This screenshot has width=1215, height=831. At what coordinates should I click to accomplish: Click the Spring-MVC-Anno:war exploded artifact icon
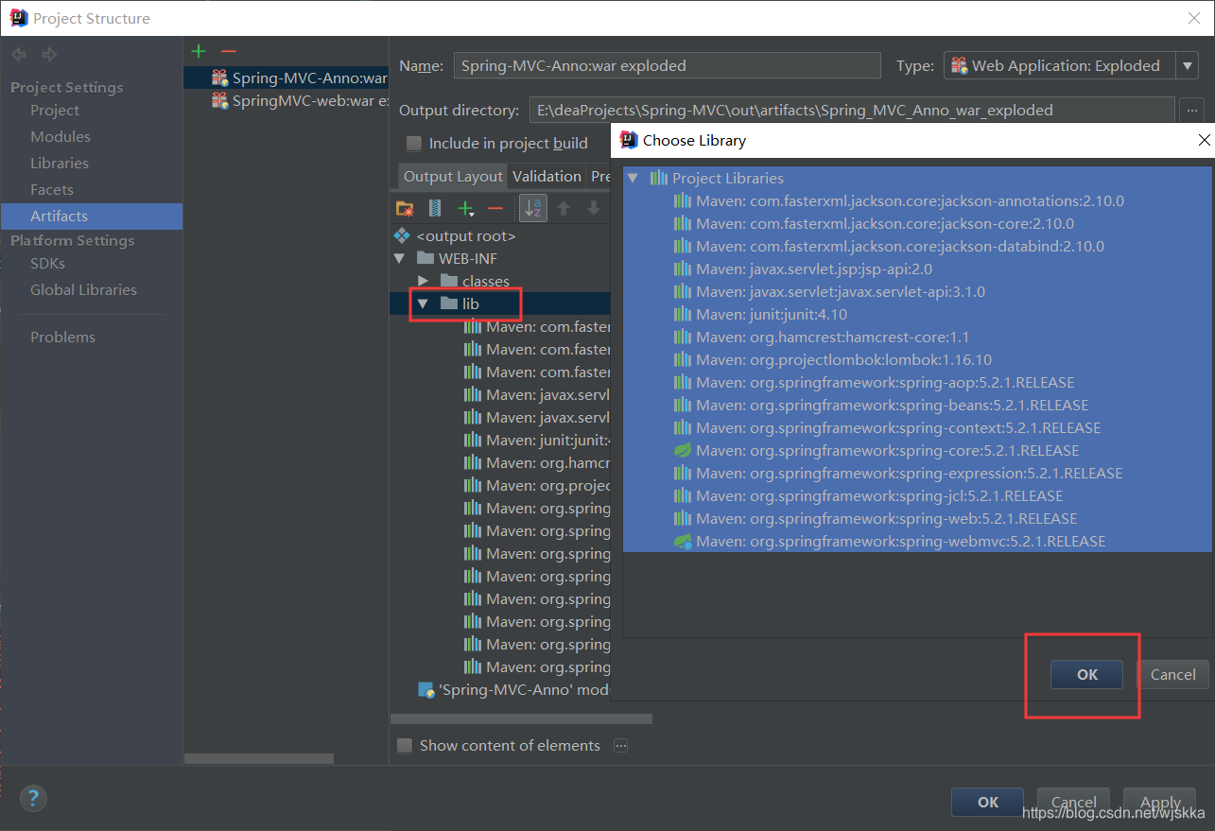219,78
